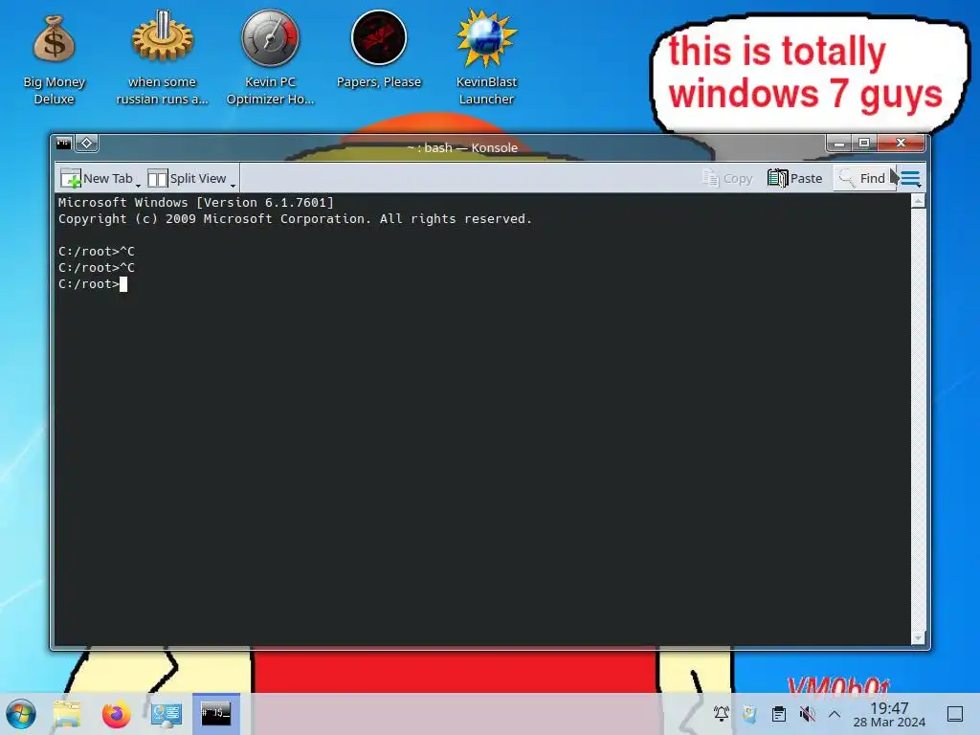Image resolution: width=980 pixels, height=735 pixels.
Task: Click the 'Microsoft Windows [Version 6.1.7601]' text line
Action: (x=196, y=203)
